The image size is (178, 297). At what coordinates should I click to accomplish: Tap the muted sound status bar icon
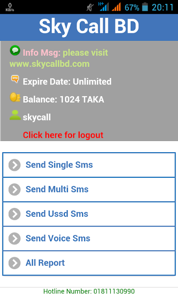click(90, 7)
